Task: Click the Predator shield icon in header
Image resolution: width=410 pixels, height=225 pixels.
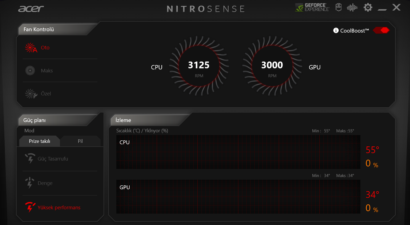Action: (x=338, y=7)
